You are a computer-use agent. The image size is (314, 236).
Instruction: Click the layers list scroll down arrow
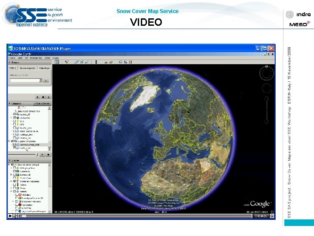pos(49,212)
